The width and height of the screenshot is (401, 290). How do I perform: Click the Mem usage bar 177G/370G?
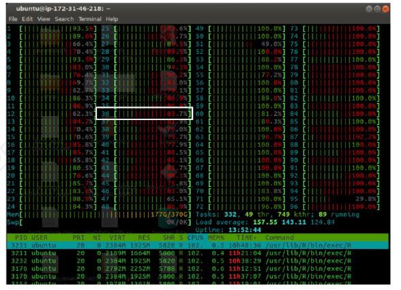click(x=100, y=214)
